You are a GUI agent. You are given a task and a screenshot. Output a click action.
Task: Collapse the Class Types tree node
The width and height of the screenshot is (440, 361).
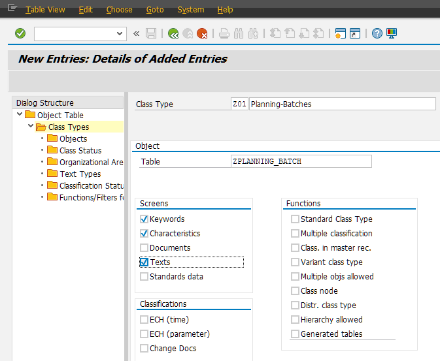(31, 127)
